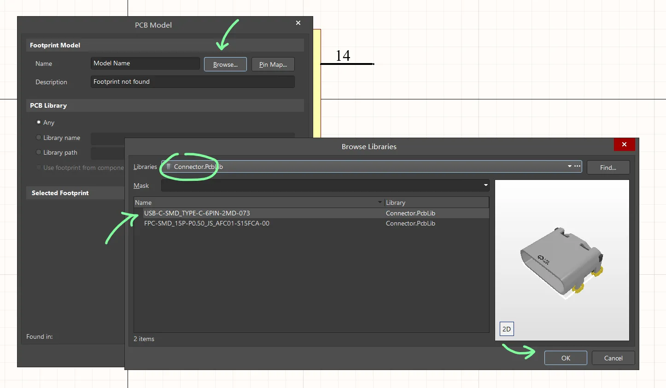Image resolution: width=666 pixels, height=388 pixels.
Task: Select the FPC-SMD_15P-P0.50_JS_AFC01-S15FCA-00 footprint
Action: click(311, 223)
